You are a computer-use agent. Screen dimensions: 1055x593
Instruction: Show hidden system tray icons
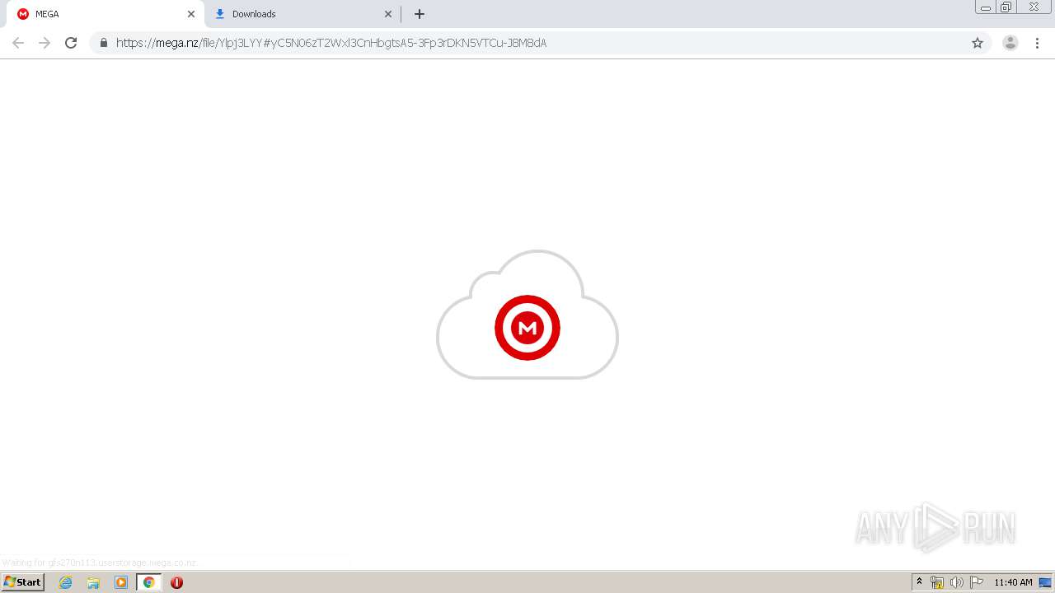pos(920,582)
